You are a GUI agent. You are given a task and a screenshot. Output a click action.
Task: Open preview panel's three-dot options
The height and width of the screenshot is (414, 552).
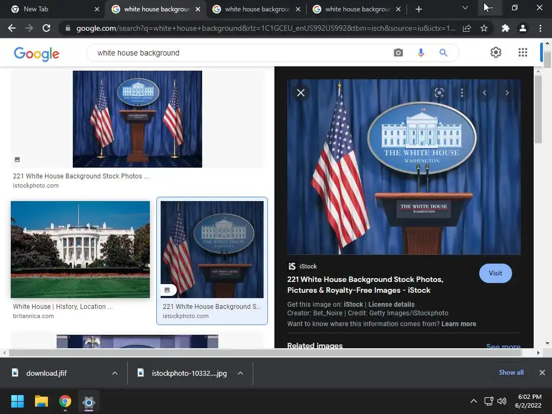pyautogui.click(x=462, y=93)
